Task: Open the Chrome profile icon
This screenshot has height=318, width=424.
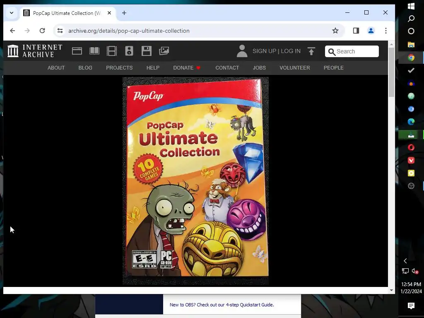Action: pyautogui.click(x=371, y=31)
